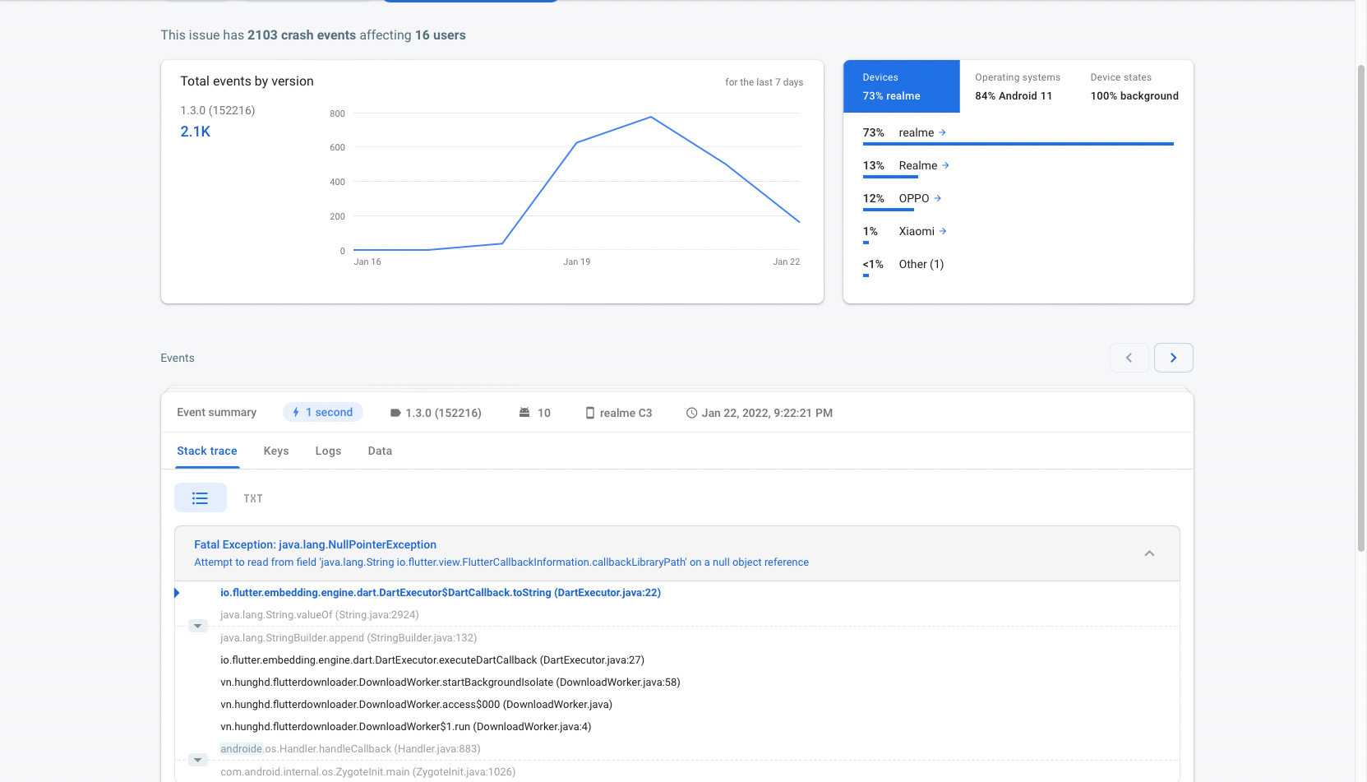The image size is (1367, 782).
Task: Open the Logs tab in event details
Action: tap(327, 451)
